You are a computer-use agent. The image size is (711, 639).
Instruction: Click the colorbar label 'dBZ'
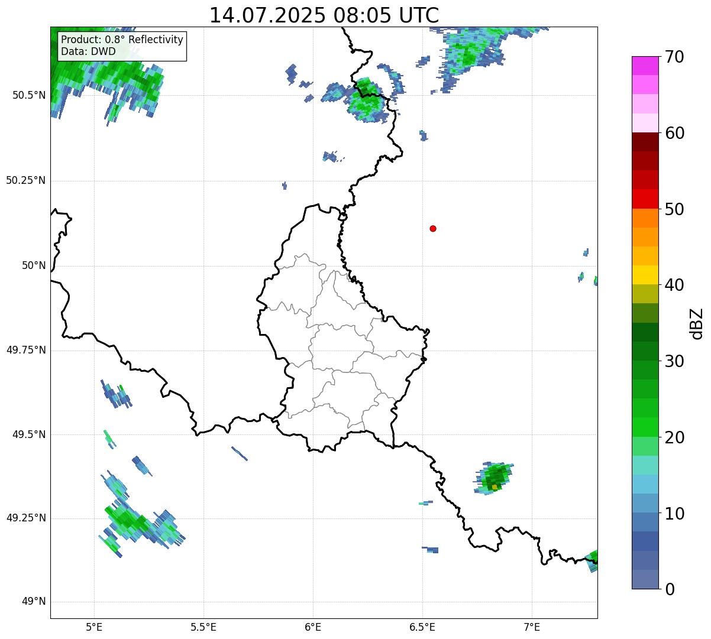pyautogui.click(x=697, y=323)
